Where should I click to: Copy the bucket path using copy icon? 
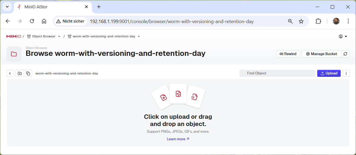point(28,73)
